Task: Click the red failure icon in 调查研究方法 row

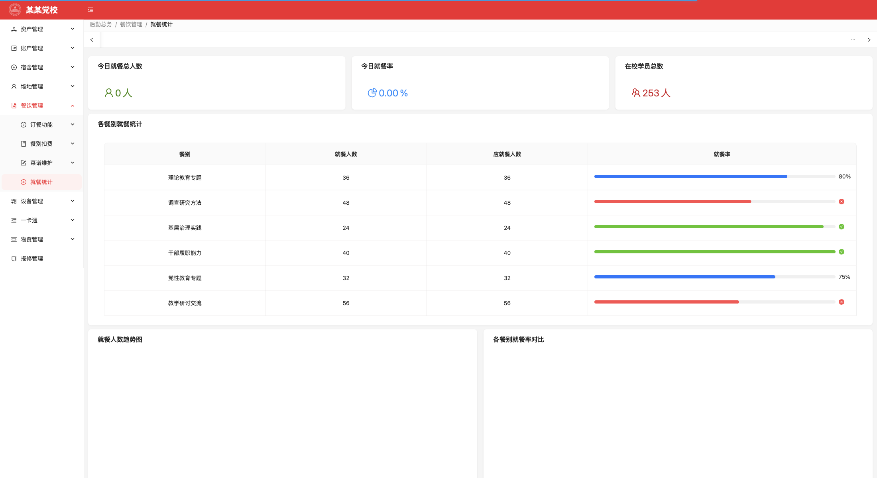Action: point(842,202)
